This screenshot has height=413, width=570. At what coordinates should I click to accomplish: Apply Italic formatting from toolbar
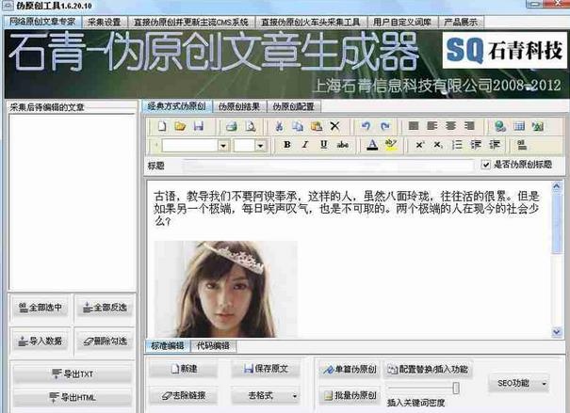point(305,145)
